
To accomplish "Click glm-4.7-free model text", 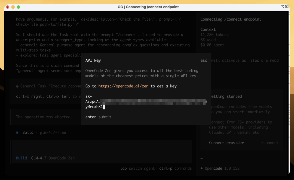I will click(x=53, y=132).
